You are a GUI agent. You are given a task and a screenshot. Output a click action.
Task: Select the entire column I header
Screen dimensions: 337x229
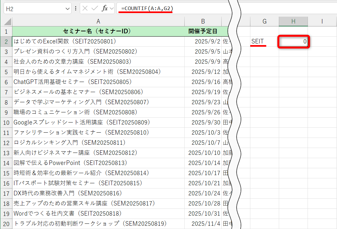(x=322, y=21)
